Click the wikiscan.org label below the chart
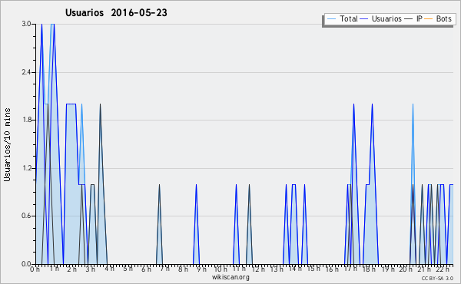The image size is (461, 284). coord(230,277)
